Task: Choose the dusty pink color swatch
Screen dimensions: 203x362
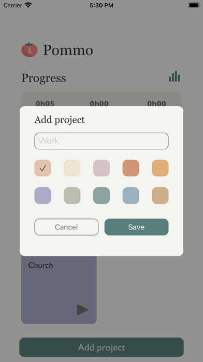Action: (x=102, y=168)
